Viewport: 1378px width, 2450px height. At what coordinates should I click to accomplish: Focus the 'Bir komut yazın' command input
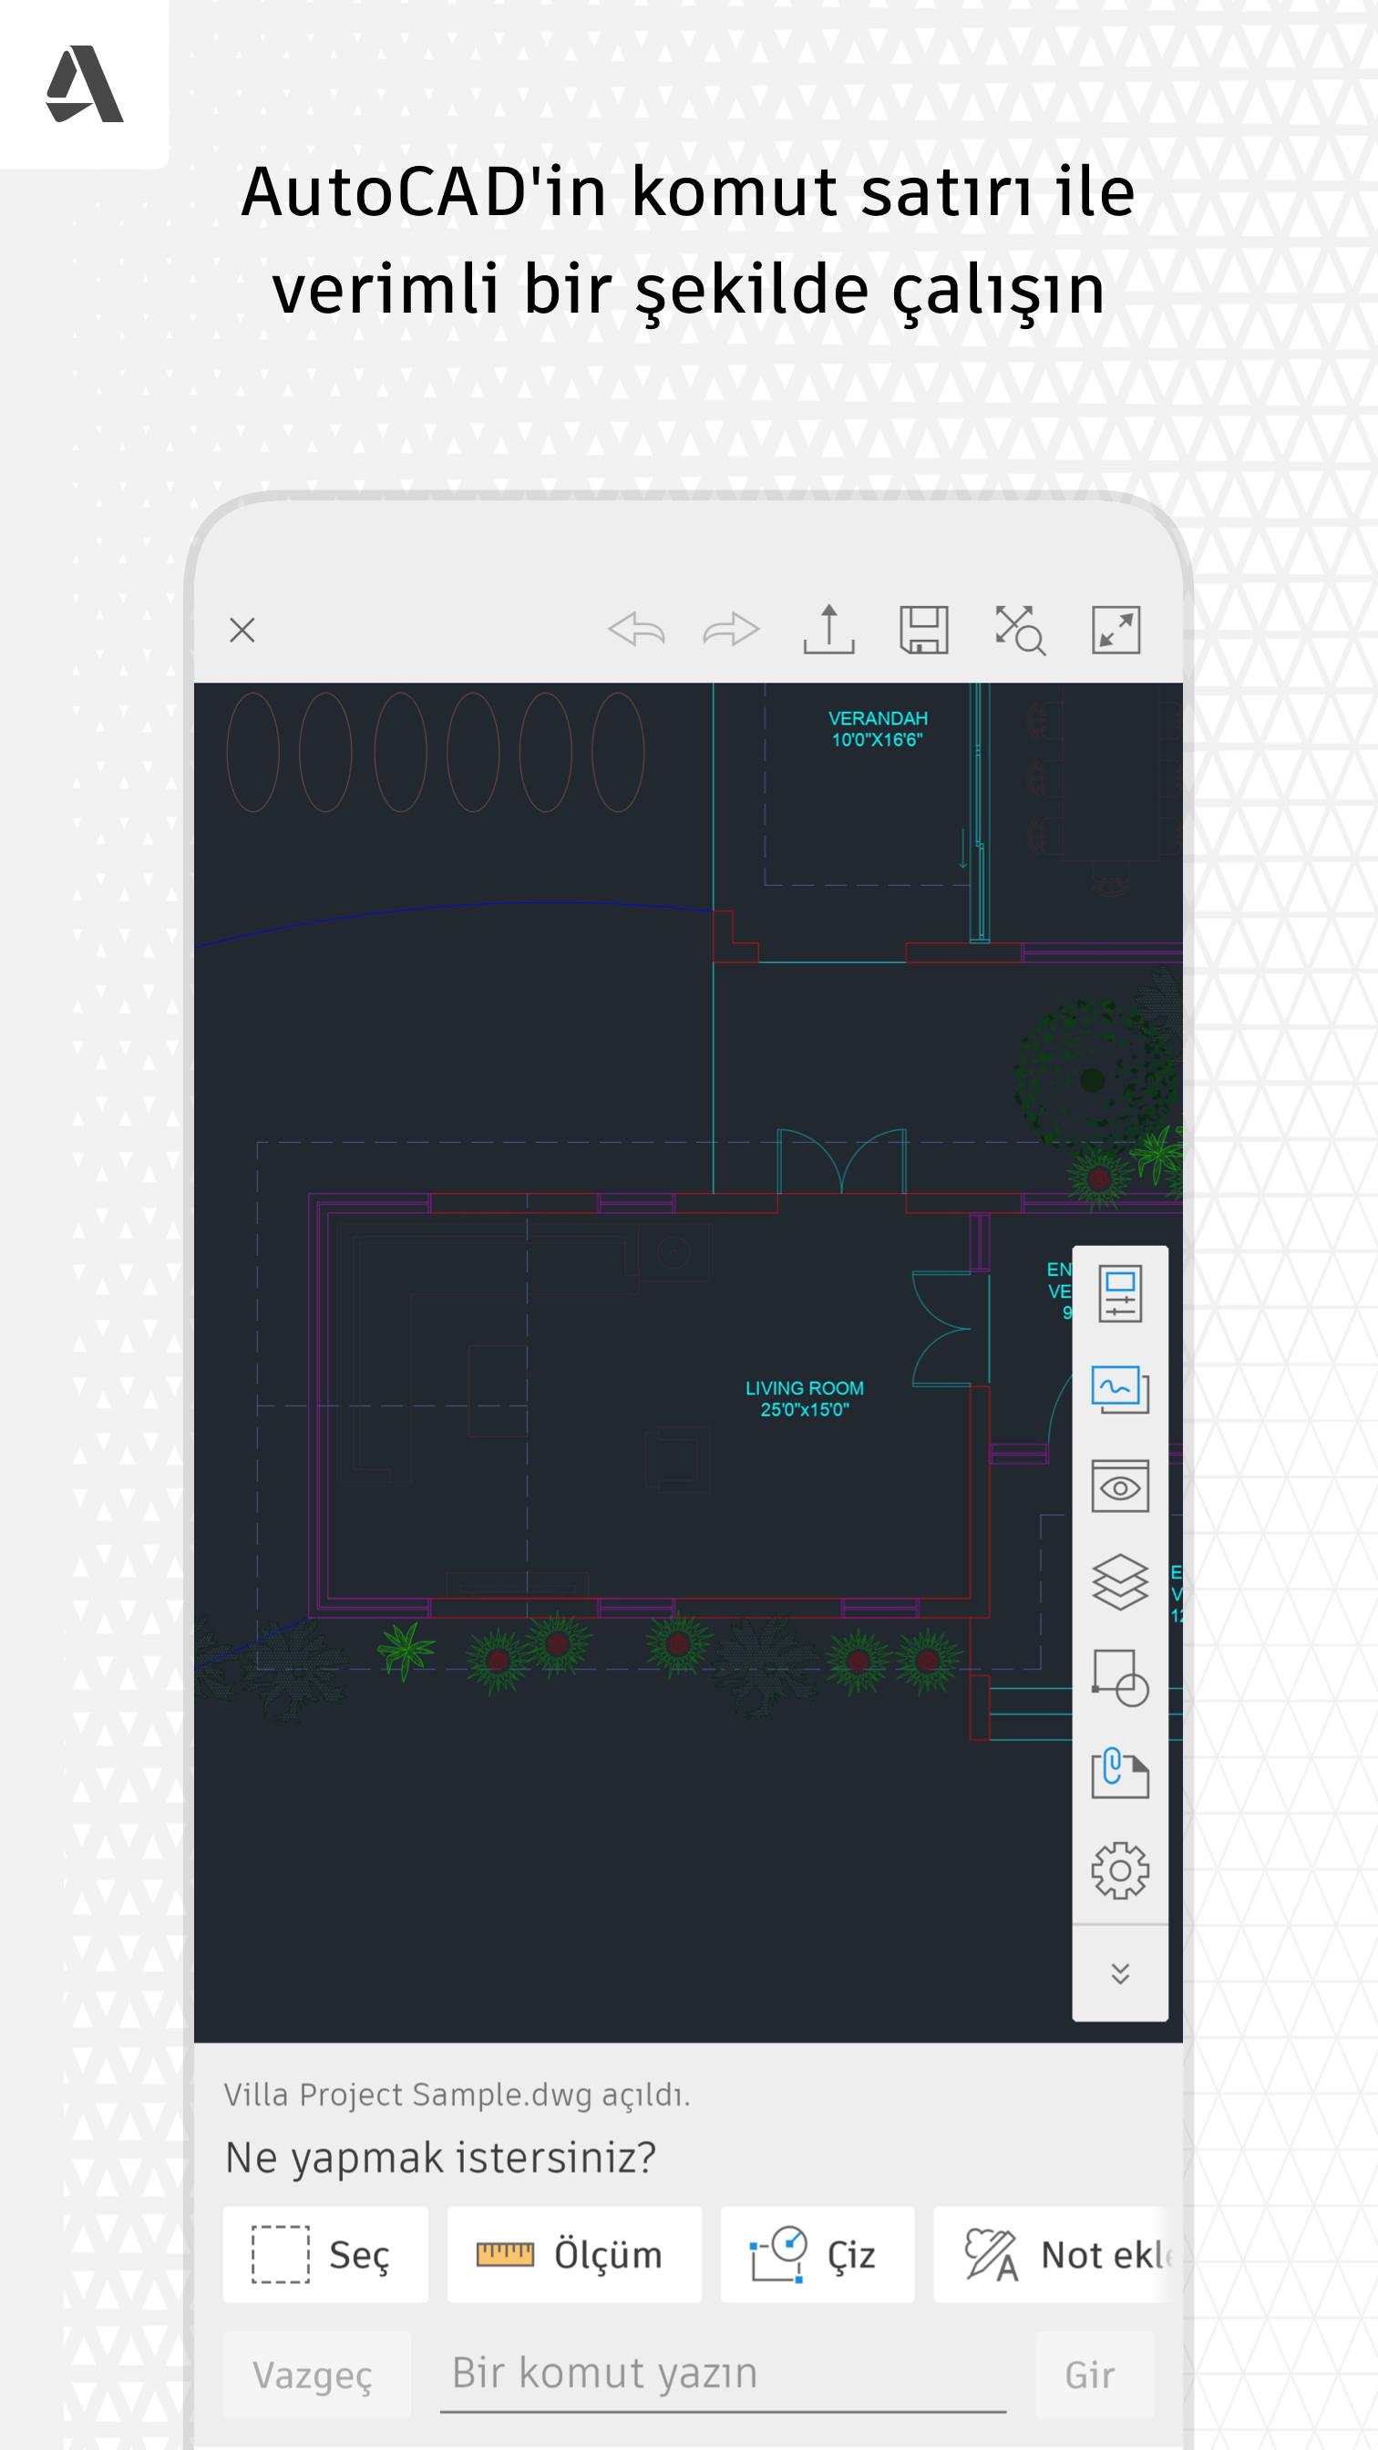[x=723, y=2373]
